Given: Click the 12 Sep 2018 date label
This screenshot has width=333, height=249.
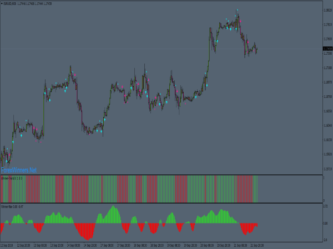Looking at the screenshot, I should tap(7, 245).
